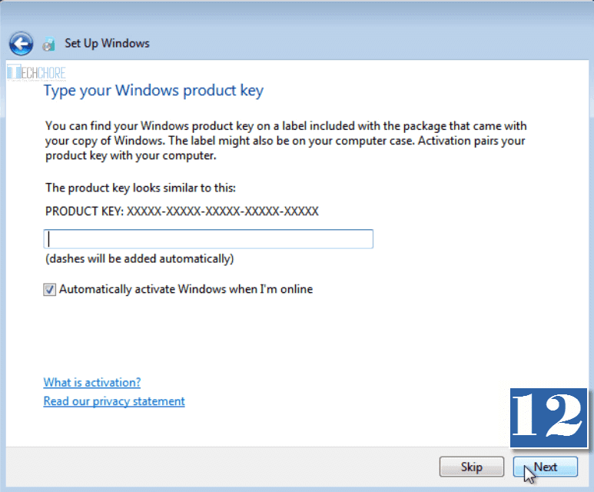Screen dimensions: 594x492
Task: Click 'The product key looks similar to this:' text
Action: tap(141, 188)
